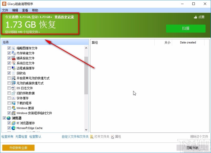Enable the 远程桌面缓存 checkbox
The height and width of the screenshot is (153, 211).
click(9, 68)
